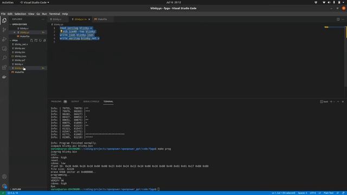Close the blinky.ys editor tab
Screen dimensions: 347x195
tap(89, 19)
